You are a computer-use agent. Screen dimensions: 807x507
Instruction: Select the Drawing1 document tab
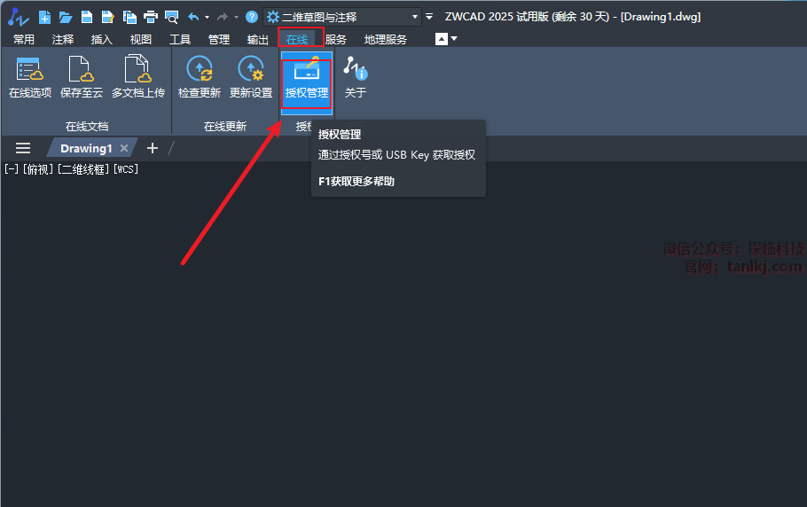point(86,149)
